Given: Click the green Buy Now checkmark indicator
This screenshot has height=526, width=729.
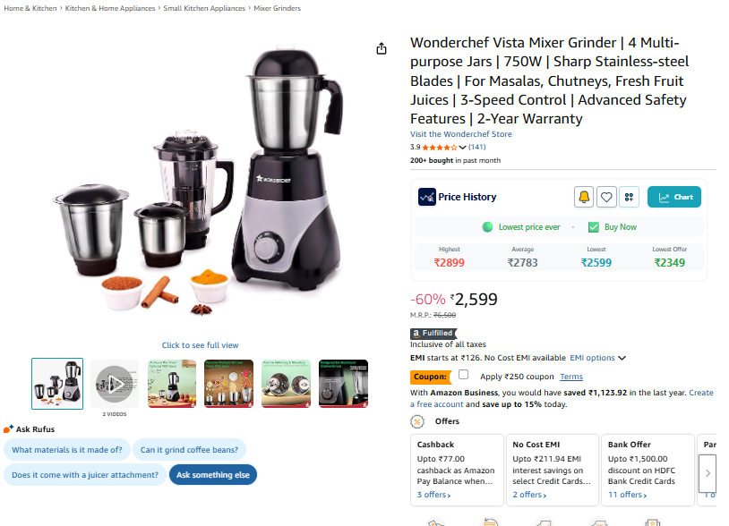Looking at the screenshot, I should pyautogui.click(x=593, y=227).
